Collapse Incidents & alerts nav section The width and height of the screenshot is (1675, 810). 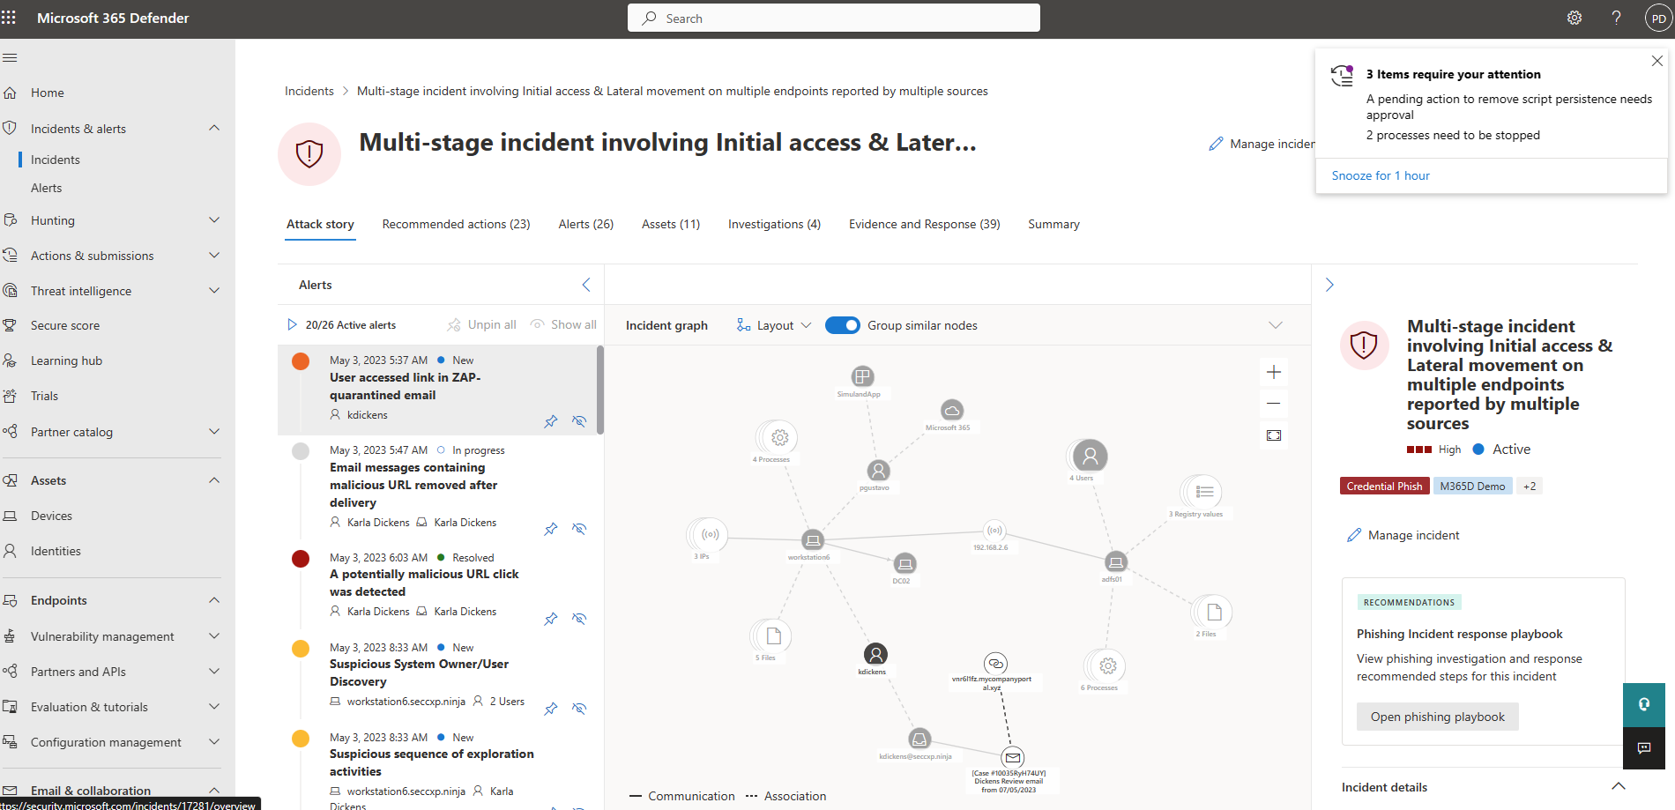(214, 128)
